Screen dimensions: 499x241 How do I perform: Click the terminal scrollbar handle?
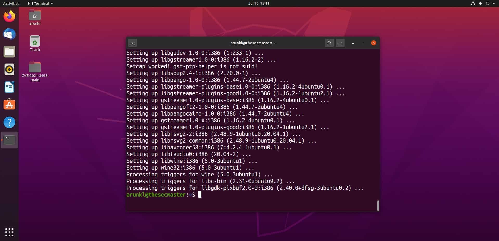tap(378, 205)
